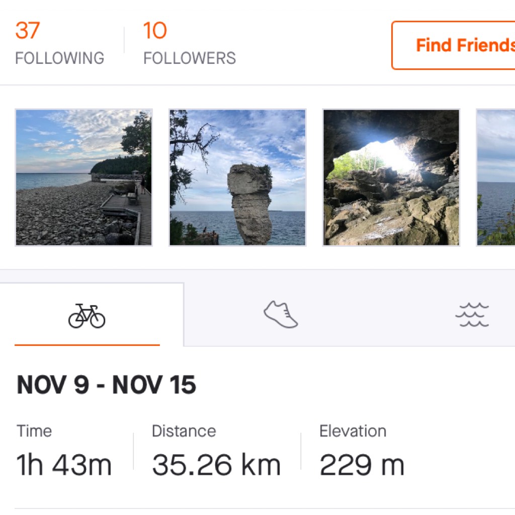Image resolution: width=515 pixels, height=515 pixels.
Task: Click the orange underline below bike tab
Action: (x=87, y=345)
